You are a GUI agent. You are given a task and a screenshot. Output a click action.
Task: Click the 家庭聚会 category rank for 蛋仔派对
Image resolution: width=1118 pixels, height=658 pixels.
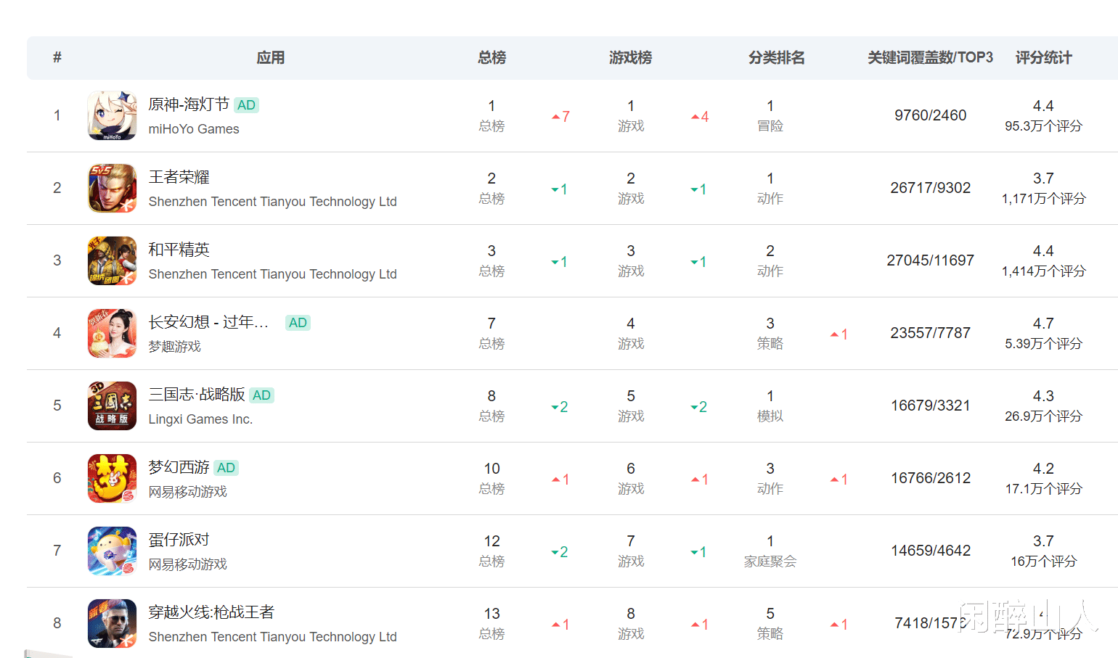tap(770, 551)
